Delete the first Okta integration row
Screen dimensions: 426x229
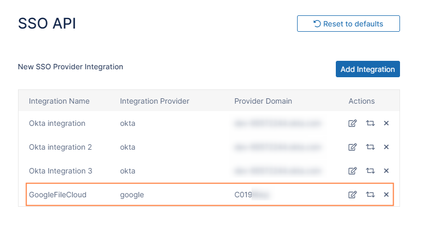[x=386, y=123]
